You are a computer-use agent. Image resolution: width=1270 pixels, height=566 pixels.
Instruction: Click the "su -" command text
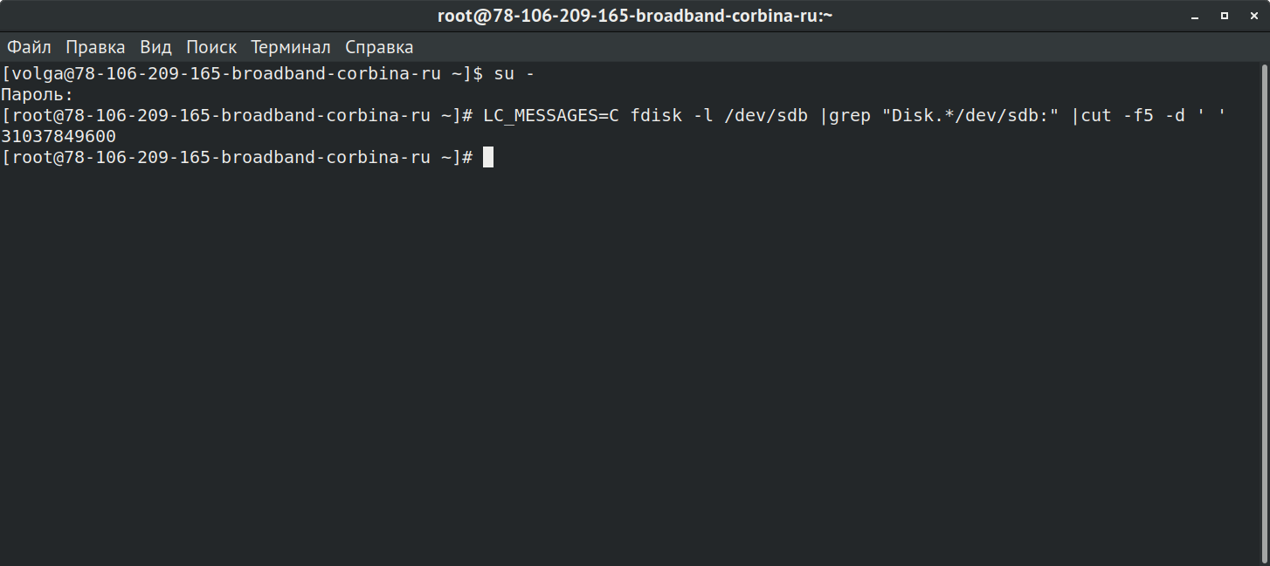tap(514, 73)
